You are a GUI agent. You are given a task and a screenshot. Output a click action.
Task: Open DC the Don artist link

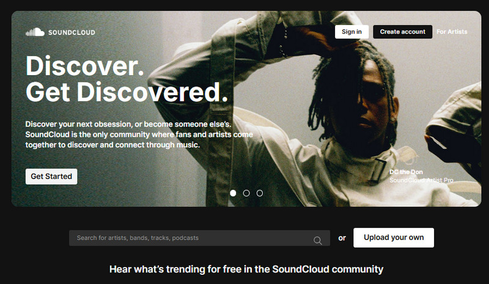pos(406,172)
